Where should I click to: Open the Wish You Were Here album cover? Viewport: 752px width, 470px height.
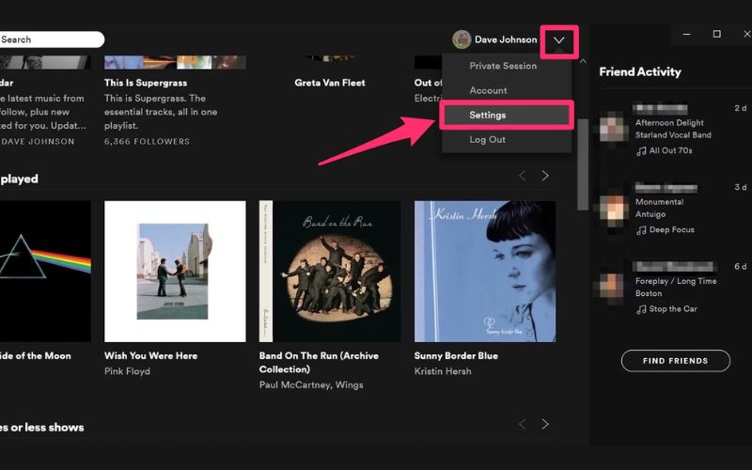click(x=175, y=272)
